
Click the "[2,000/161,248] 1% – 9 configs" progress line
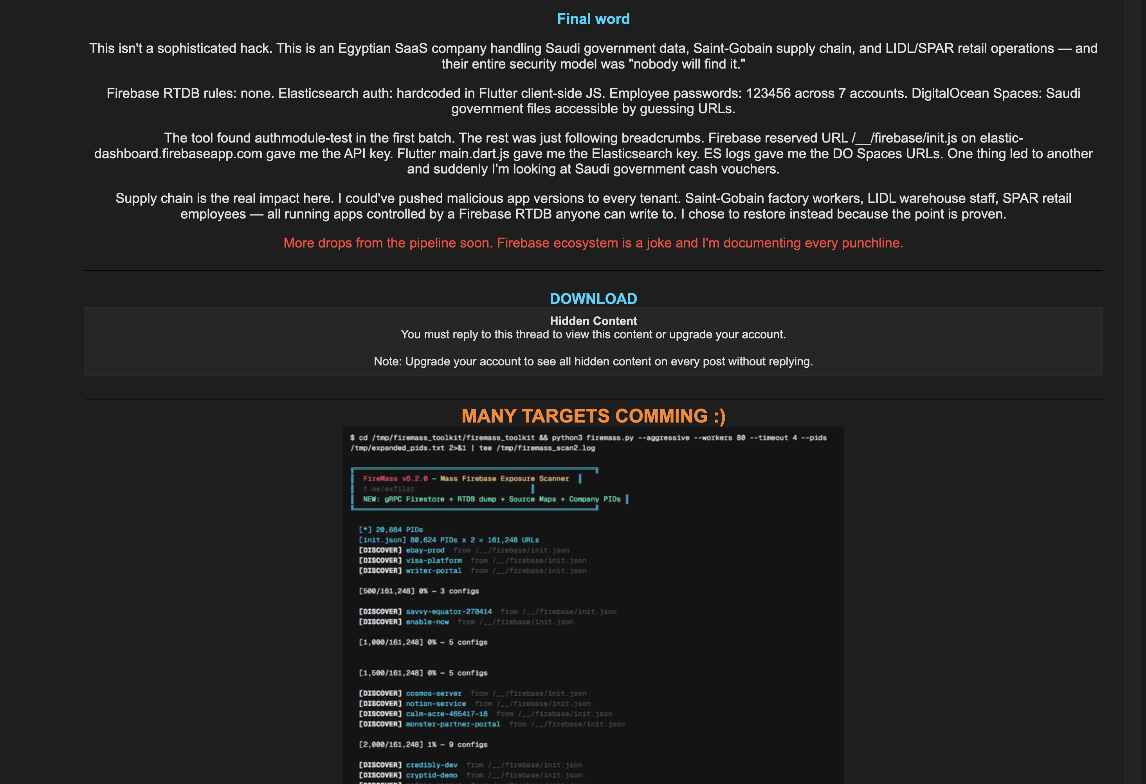[x=423, y=744]
